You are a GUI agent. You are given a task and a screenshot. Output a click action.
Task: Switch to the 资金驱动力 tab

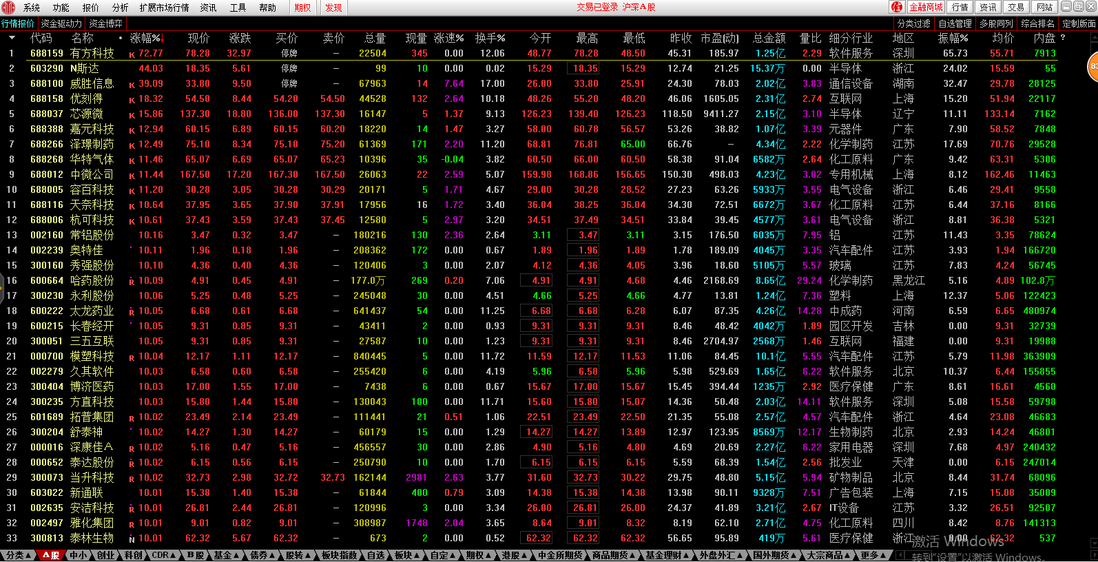pyautogui.click(x=61, y=23)
